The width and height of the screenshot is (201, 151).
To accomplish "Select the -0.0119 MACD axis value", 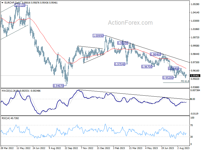I will point(194,114).
